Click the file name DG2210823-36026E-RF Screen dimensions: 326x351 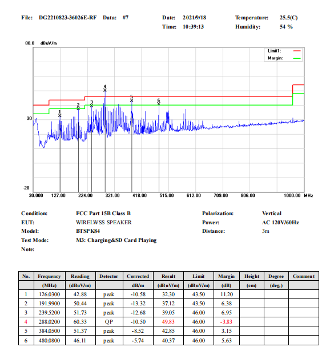coord(67,18)
